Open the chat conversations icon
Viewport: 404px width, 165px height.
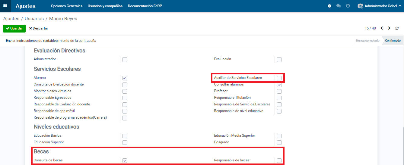(x=339, y=6)
